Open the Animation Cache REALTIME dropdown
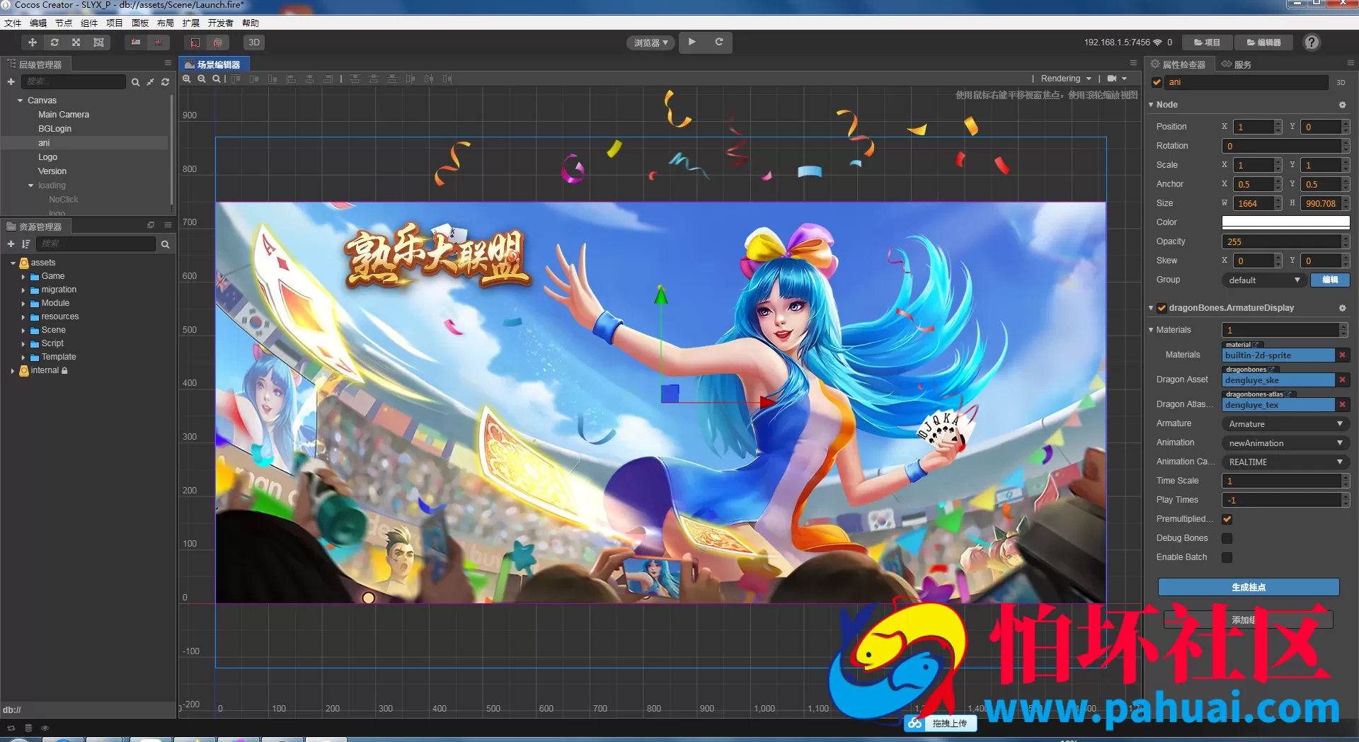Screen dimensions: 1359x742 1285,462
